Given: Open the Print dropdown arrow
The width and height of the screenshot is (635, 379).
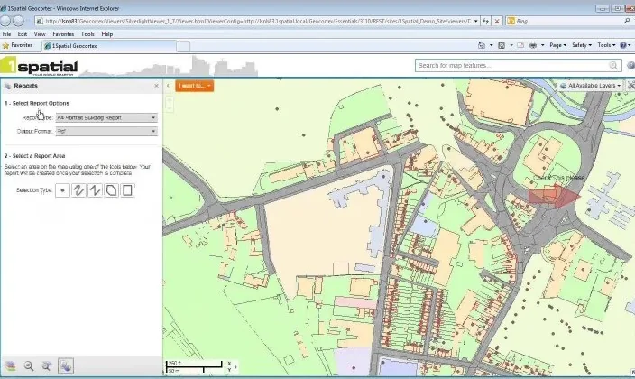Looking at the screenshot, I should 542,45.
